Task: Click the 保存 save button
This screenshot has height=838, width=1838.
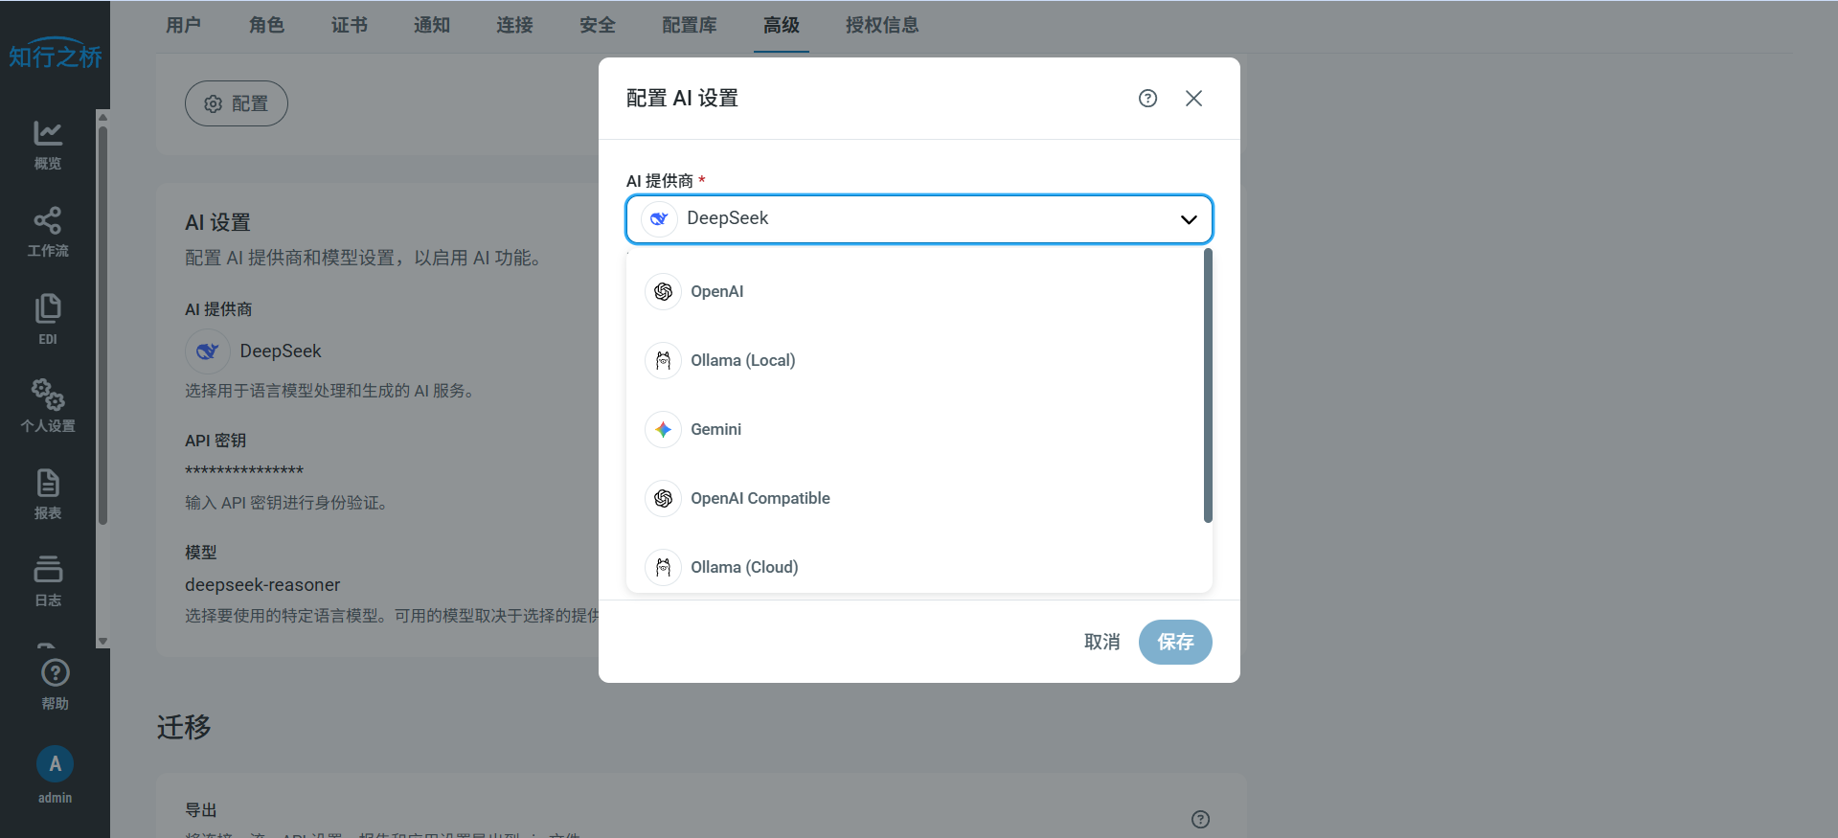Action: tap(1174, 642)
